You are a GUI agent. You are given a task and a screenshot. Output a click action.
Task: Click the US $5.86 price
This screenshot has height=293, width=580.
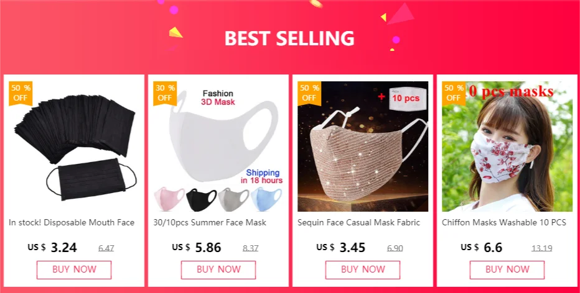[197, 248]
